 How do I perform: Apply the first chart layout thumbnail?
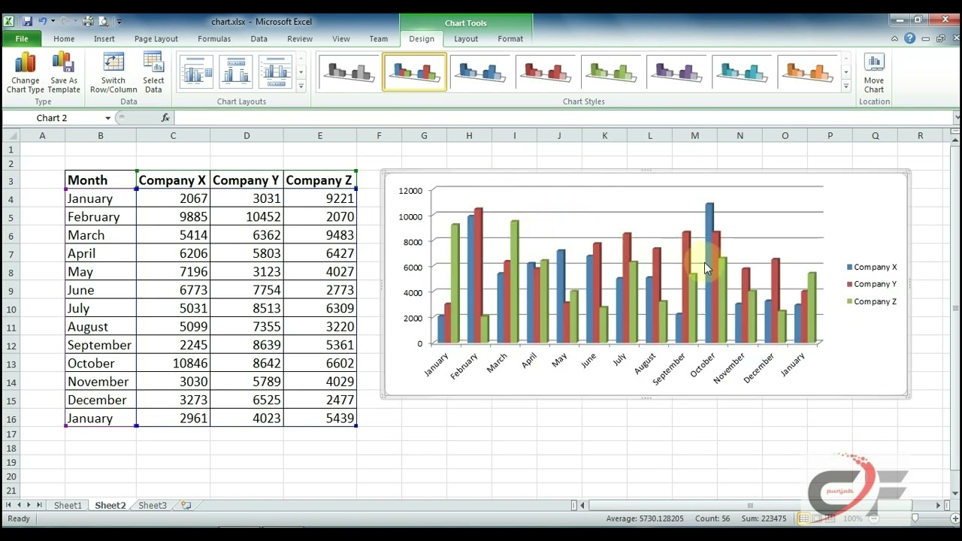[x=196, y=72]
